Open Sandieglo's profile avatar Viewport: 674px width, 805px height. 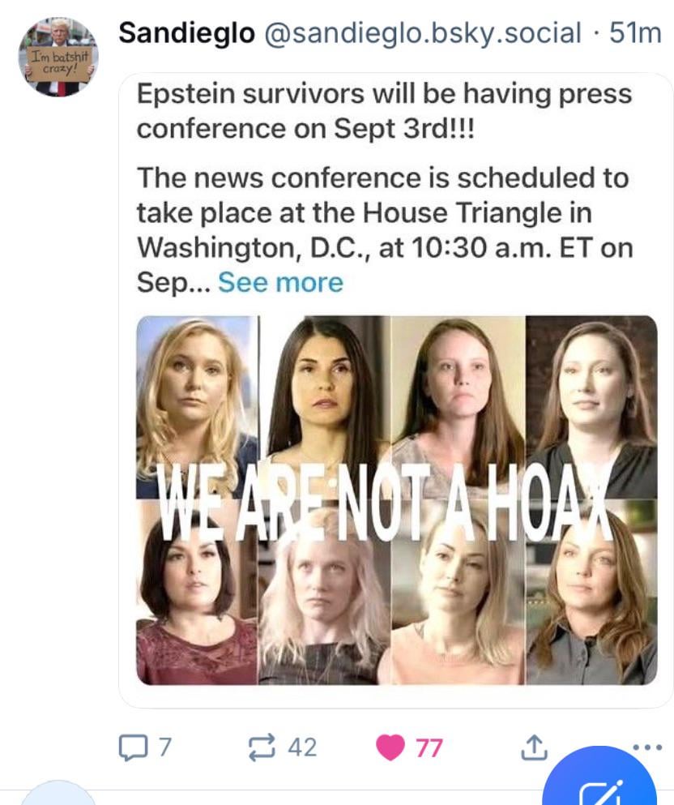pyautogui.click(x=58, y=57)
